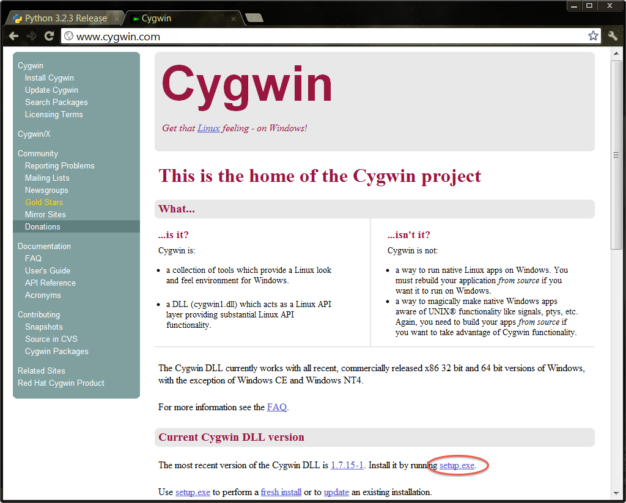Reload the Cygwin page
Image resolution: width=626 pixels, height=503 pixels.
[x=49, y=36]
